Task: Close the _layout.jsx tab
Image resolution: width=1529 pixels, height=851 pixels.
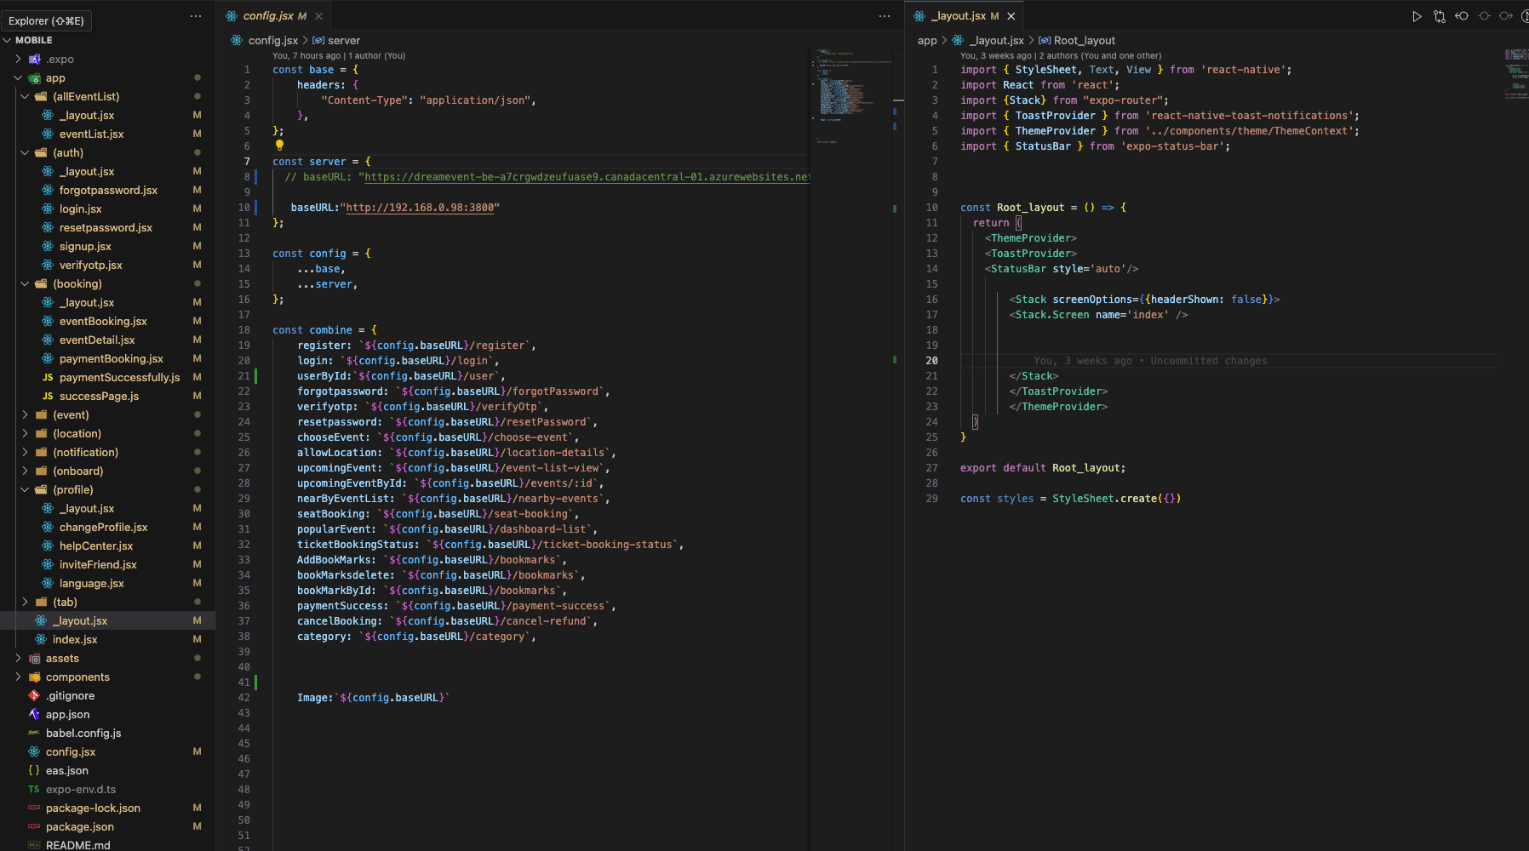Action: [1011, 16]
